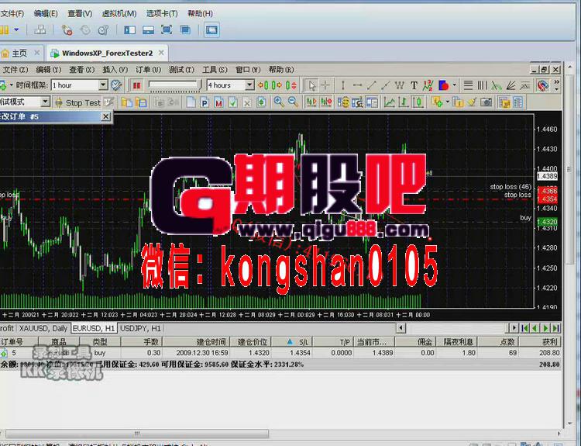Select the cursor pointer tool

(x=312, y=86)
